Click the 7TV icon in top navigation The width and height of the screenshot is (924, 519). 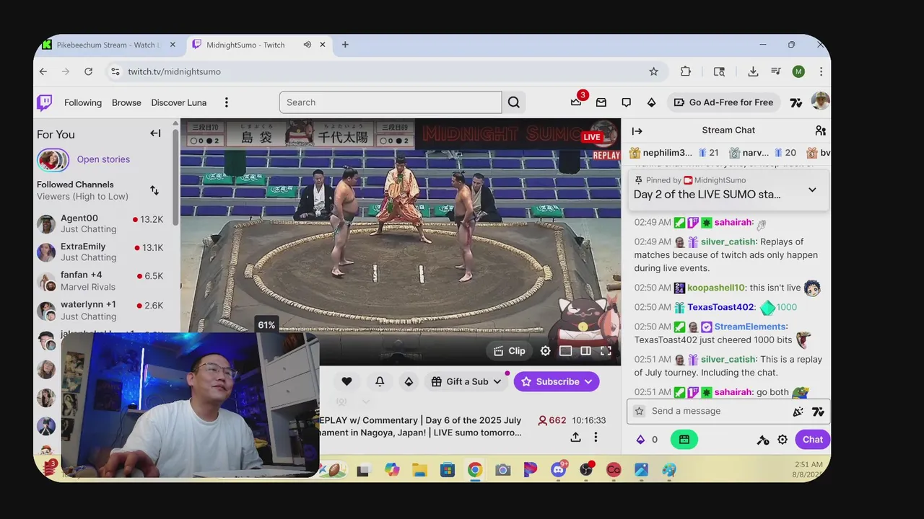point(796,102)
